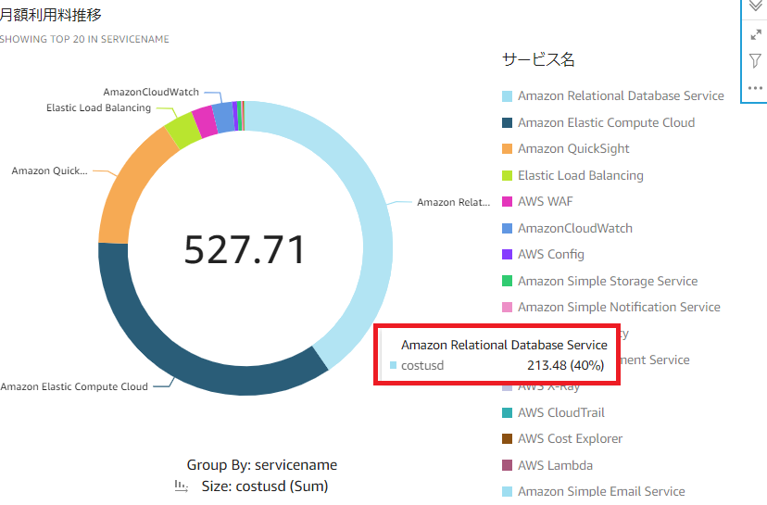
Task: Select Amazon Elastic Compute Cloud legend swatch
Action: (508, 123)
